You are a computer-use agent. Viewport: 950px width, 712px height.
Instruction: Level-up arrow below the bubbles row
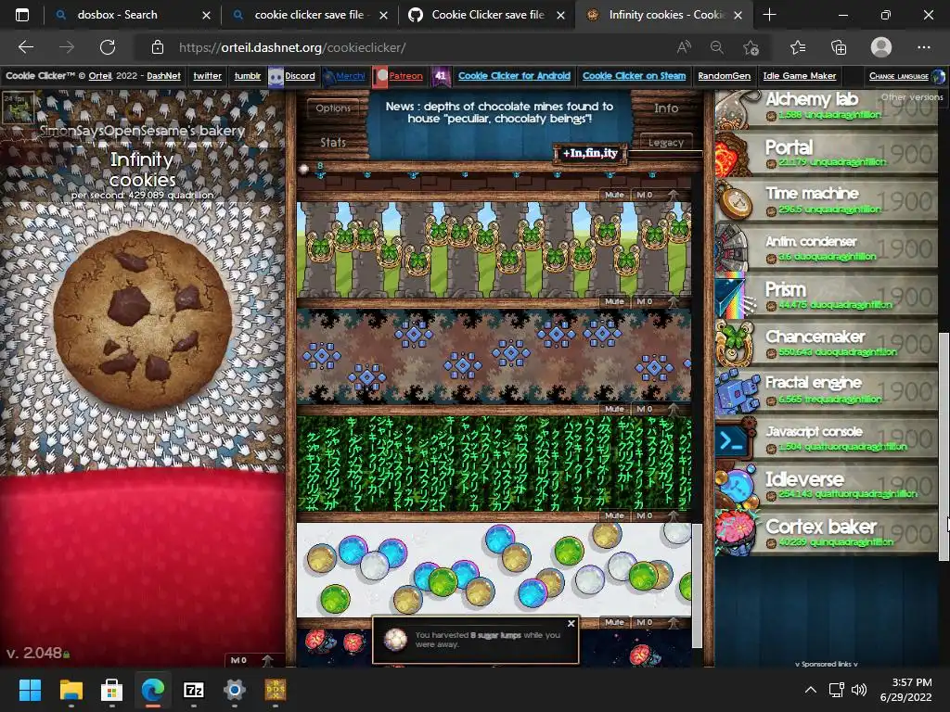(674, 622)
